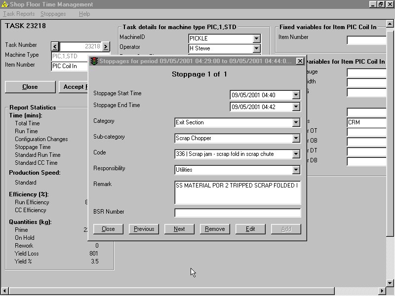
Task: Click the traffic light icon in dialog title
Action: click(93, 61)
